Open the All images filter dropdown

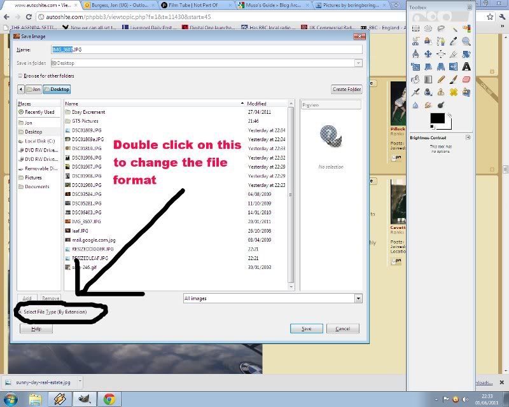(272, 298)
